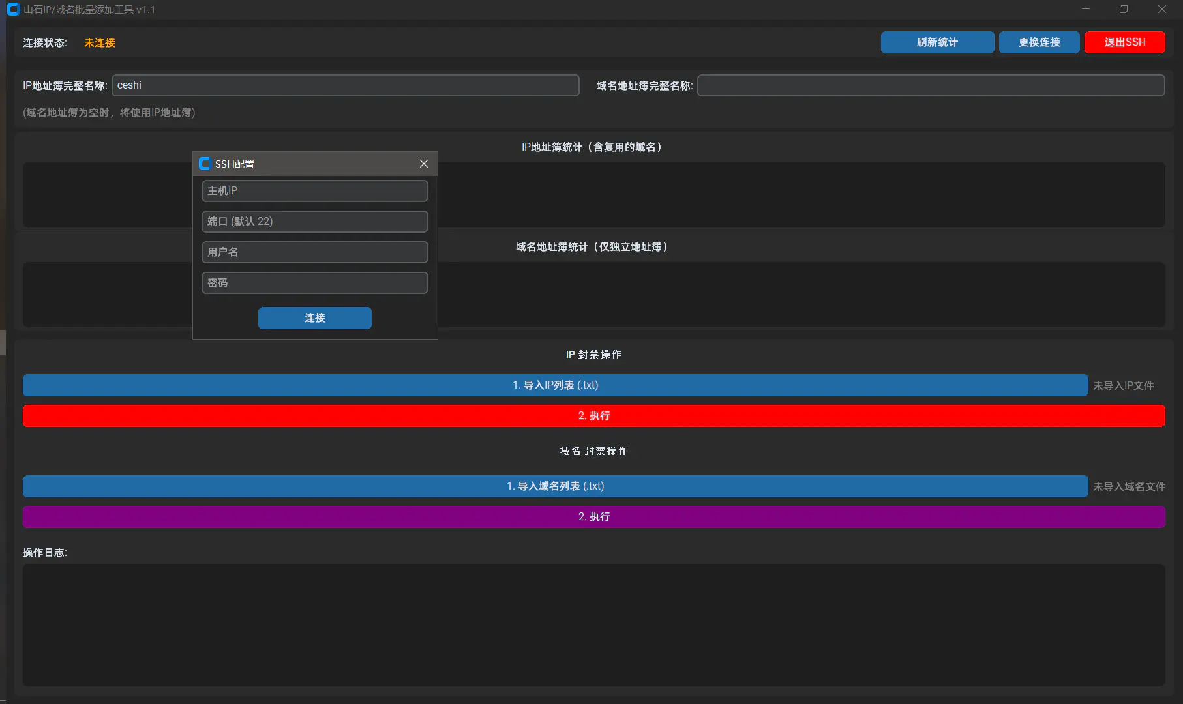The width and height of the screenshot is (1183, 704).
Task: Maximize the main application window
Action: click(1124, 10)
